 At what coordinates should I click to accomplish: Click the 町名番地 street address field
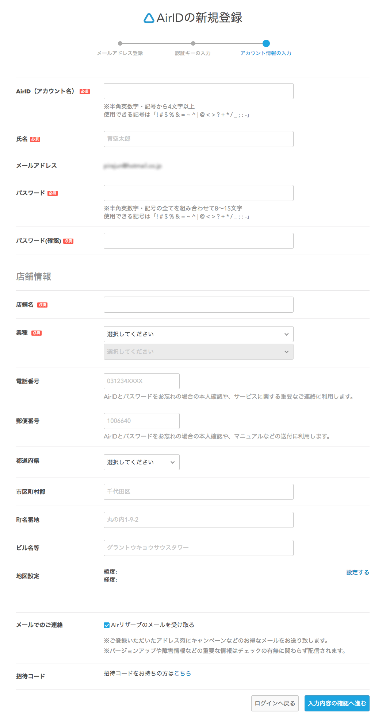(198, 520)
